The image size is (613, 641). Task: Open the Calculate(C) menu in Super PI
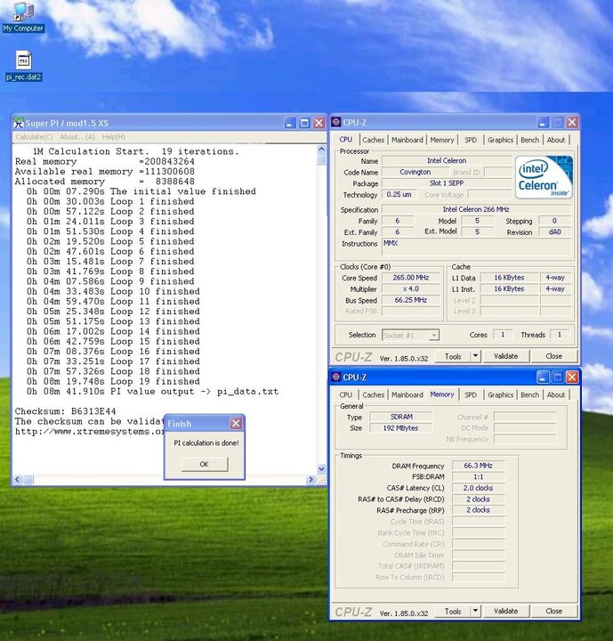35,137
